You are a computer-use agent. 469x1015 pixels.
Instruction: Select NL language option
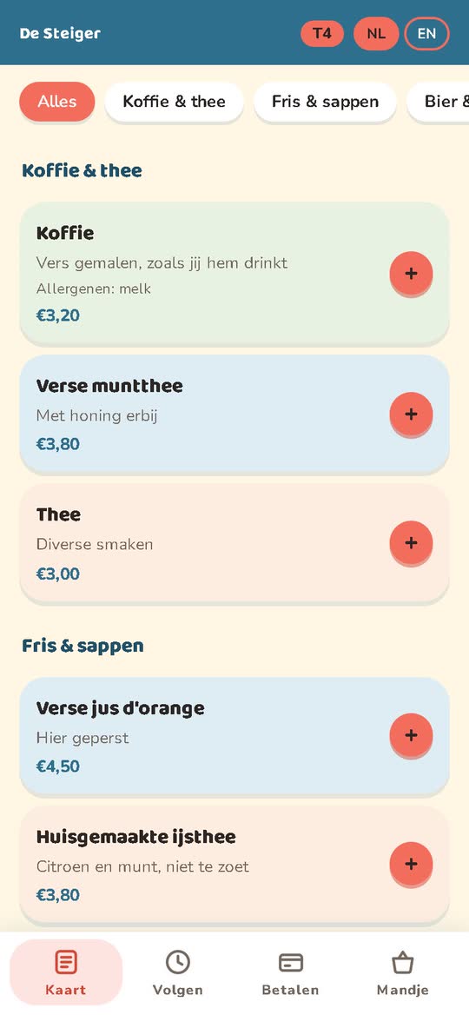pyautogui.click(x=376, y=34)
